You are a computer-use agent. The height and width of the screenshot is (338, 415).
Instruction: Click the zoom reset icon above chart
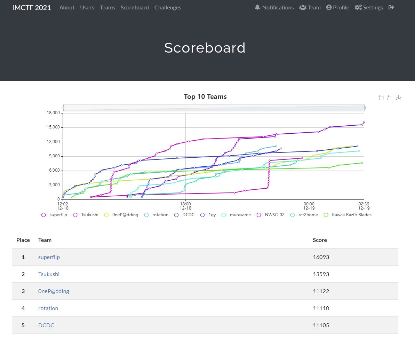pyautogui.click(x=390, y=98)
